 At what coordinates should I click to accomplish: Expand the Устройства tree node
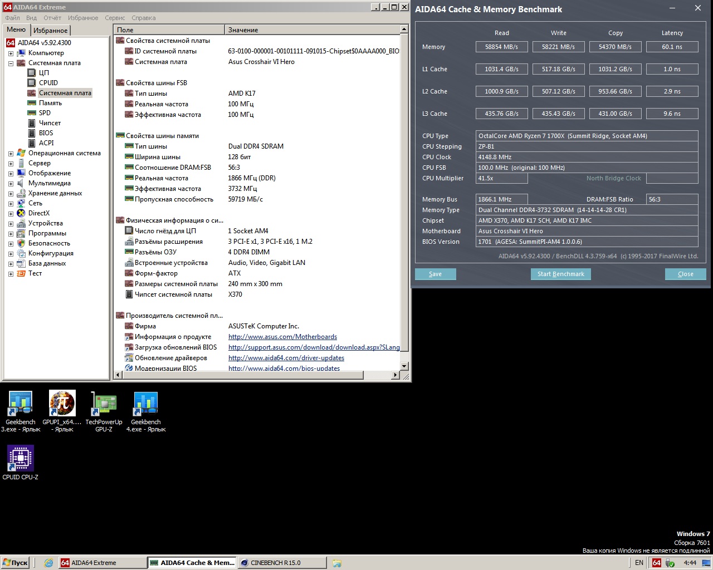[11, 224]
